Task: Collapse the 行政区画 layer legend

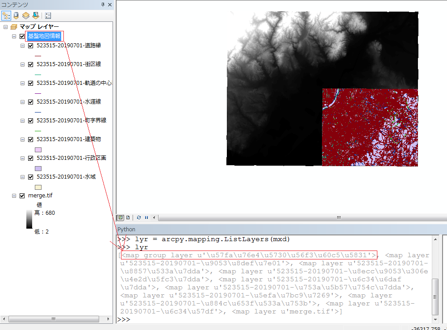Action: click(23, 158)
